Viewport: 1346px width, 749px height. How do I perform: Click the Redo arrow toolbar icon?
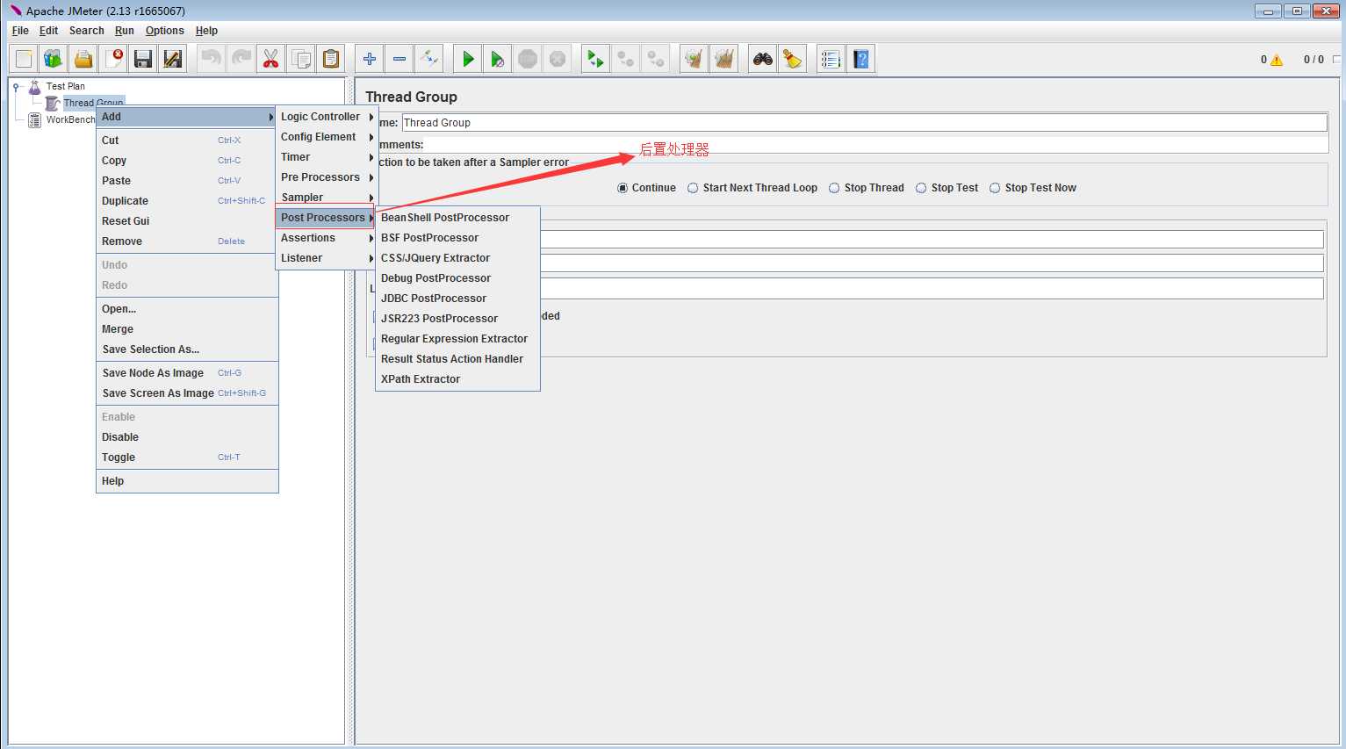pos(241,59)
